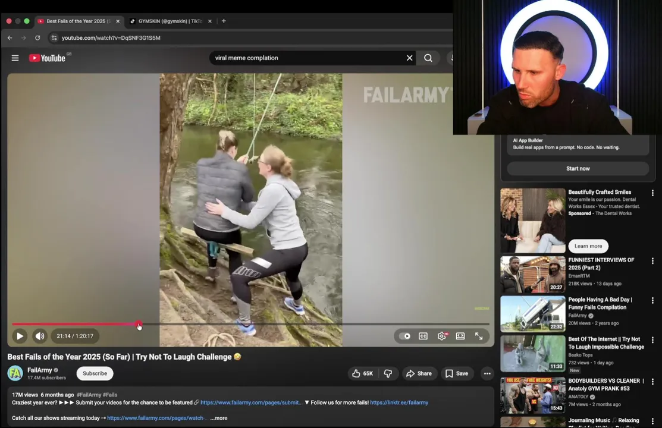662x428 pixels.
Task: Open the player settings gear
Action: pos(441,336)
